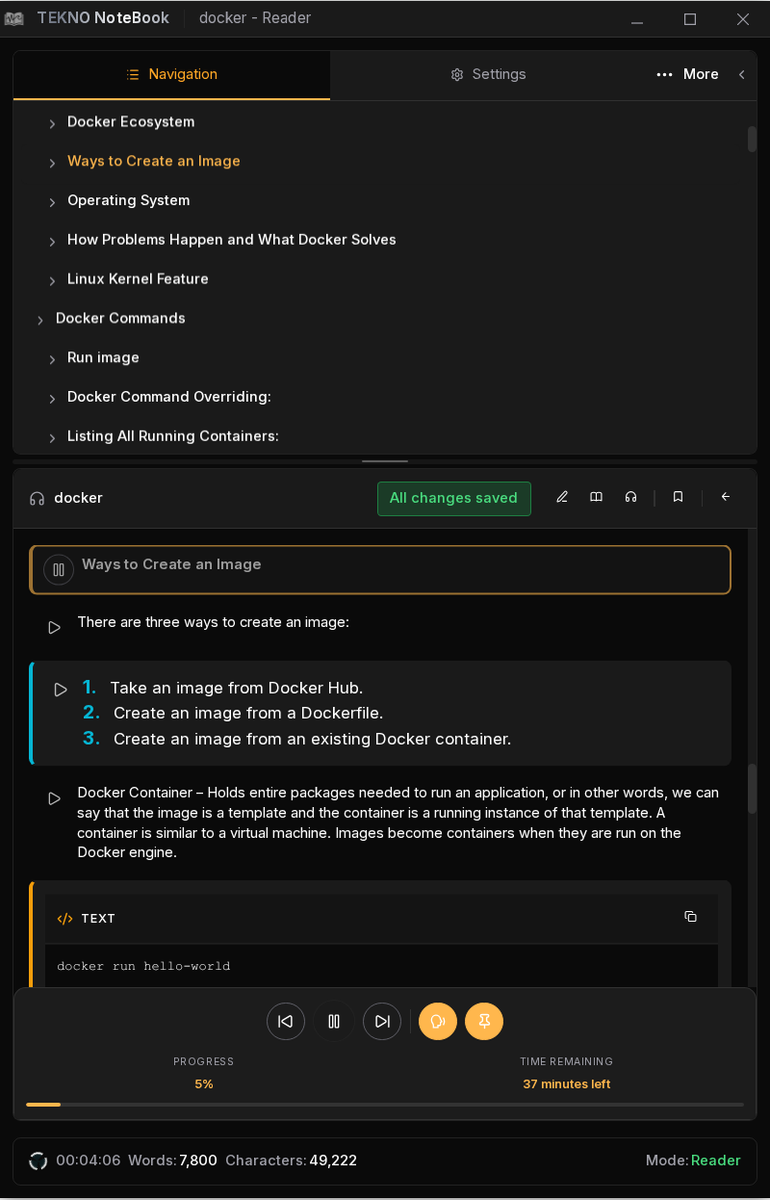Open the book reader mode icon

[x=597, y=497]
